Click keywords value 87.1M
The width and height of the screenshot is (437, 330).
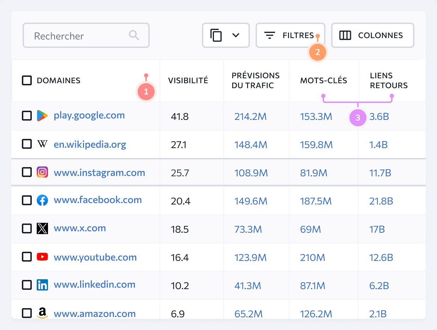point(313,286)
